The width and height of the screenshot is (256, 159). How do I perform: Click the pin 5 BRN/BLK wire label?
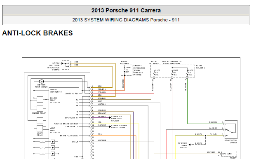pos(101,98)
